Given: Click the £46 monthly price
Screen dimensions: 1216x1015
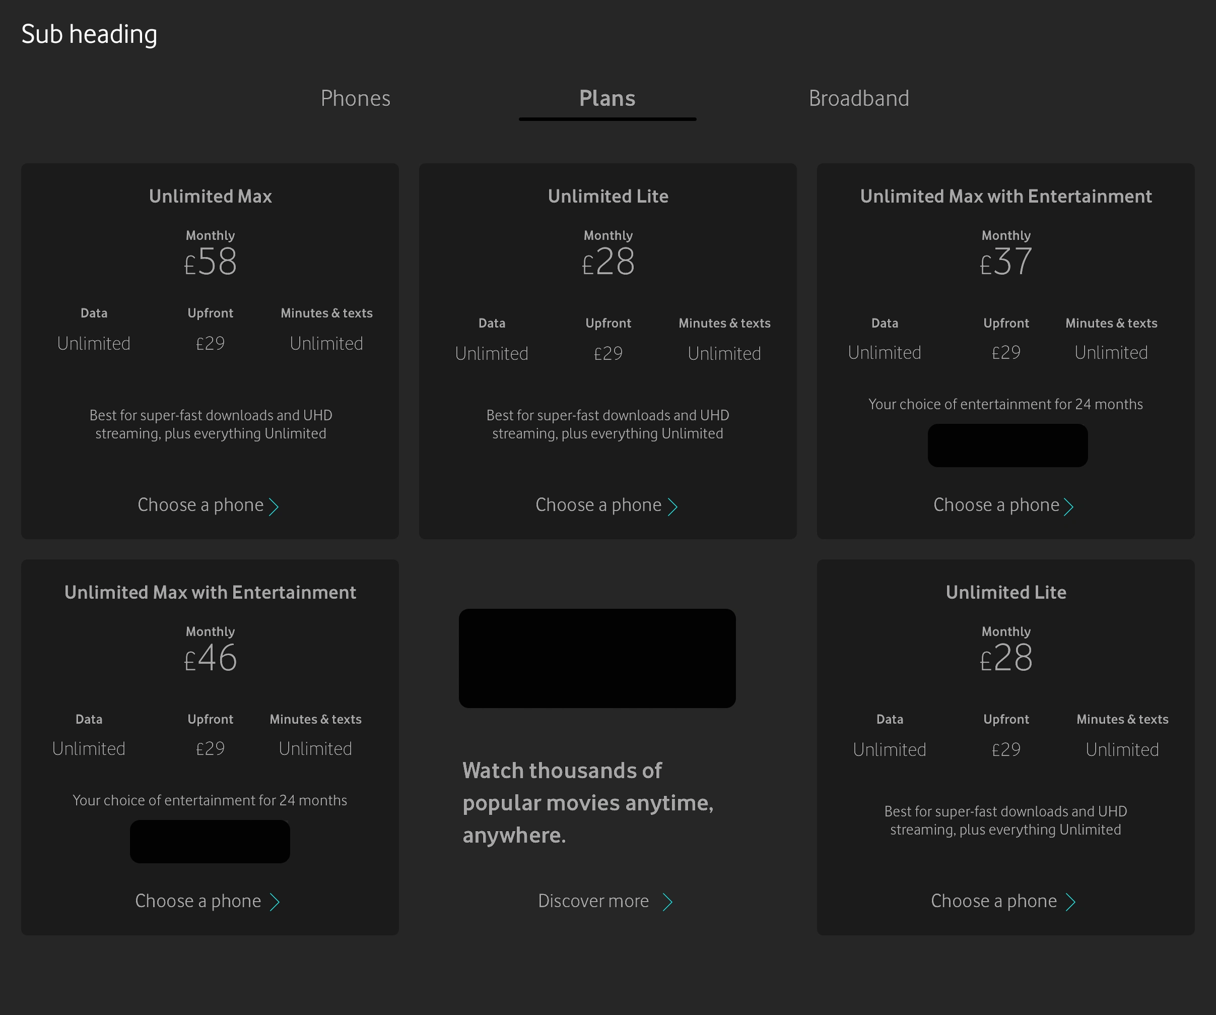Looking at the screenshot, I should point(210,658).
